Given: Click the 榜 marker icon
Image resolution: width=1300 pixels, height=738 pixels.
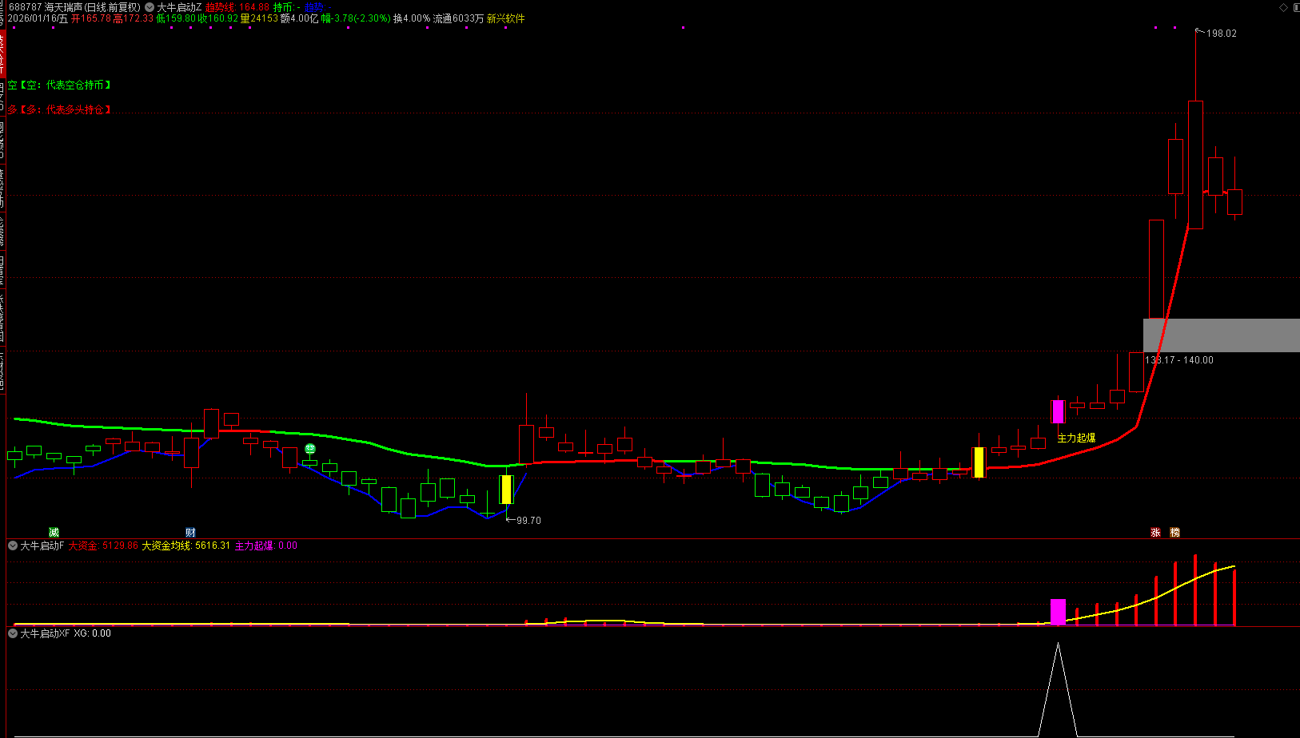Looking at the screenshot, I should point(1175,532).
